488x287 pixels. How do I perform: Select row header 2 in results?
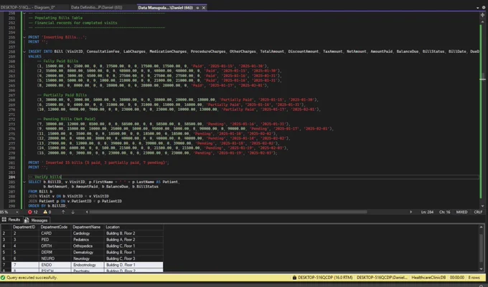[6, 233]
